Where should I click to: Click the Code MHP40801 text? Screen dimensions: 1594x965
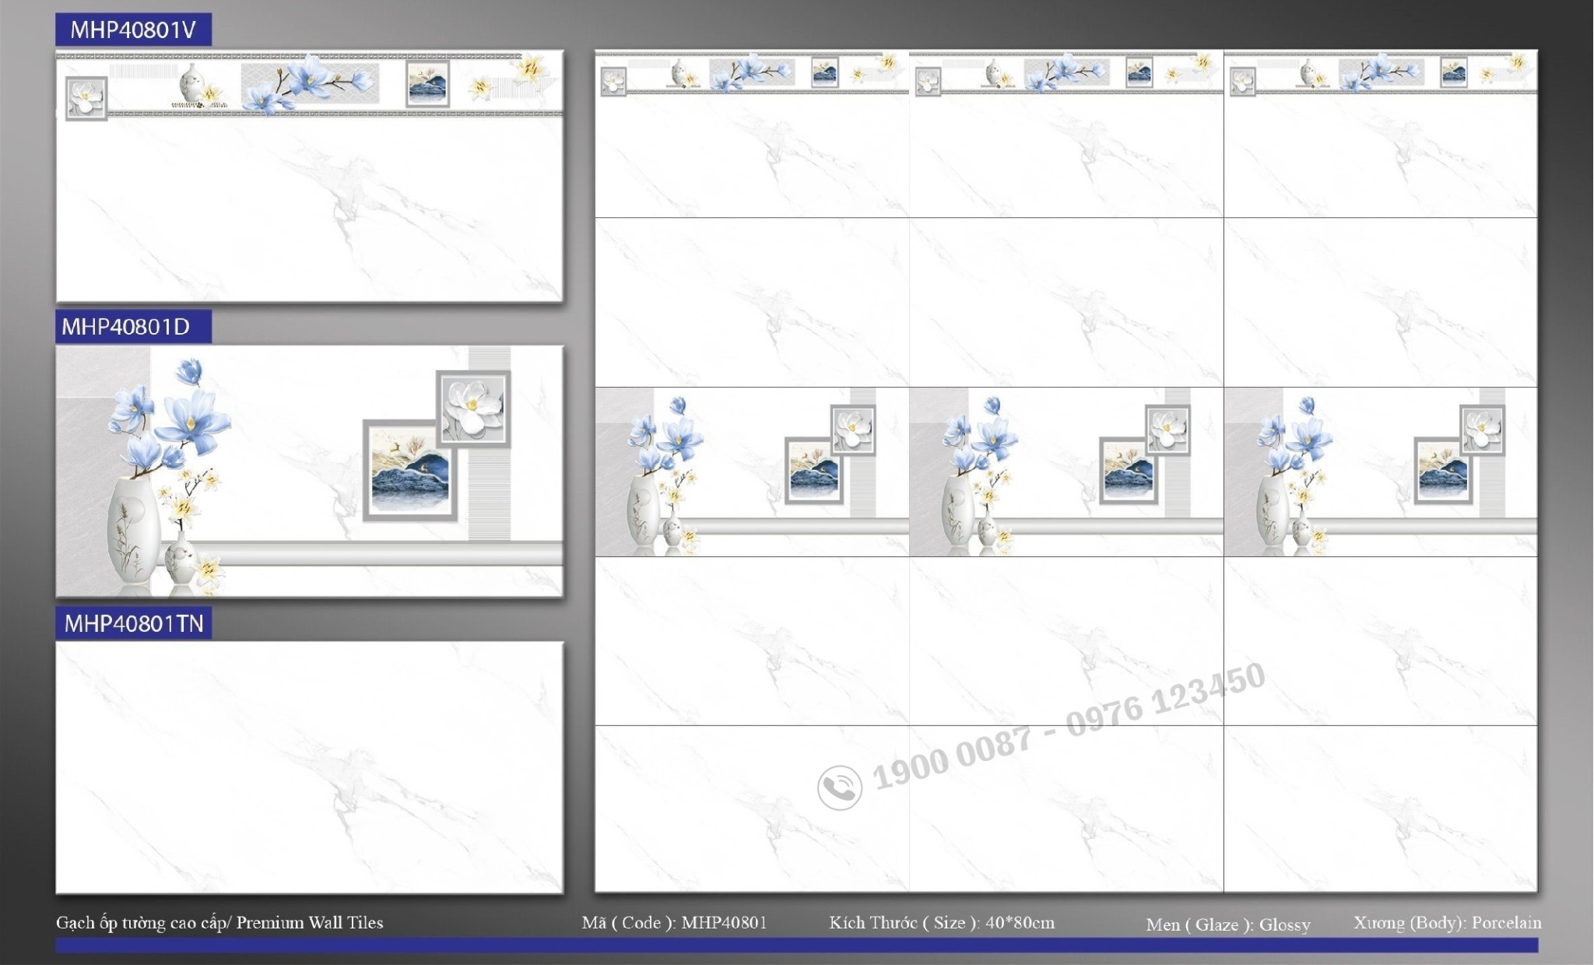(x=674, y=923)
